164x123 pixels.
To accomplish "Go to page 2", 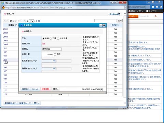I will click(14, 21).
